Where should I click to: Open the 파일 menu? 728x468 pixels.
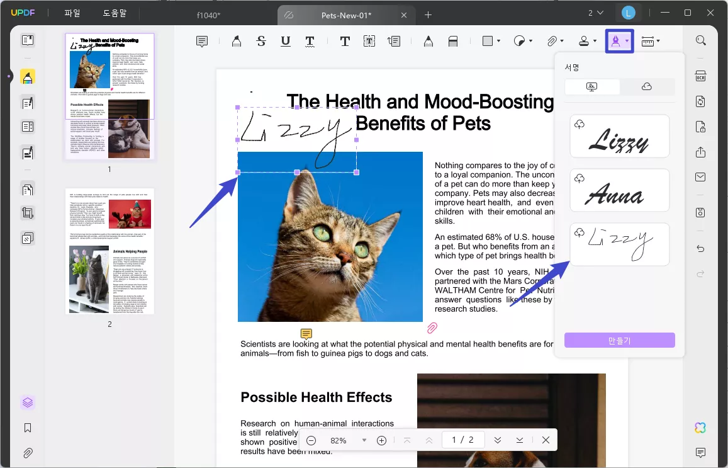[x=72, y=13]
